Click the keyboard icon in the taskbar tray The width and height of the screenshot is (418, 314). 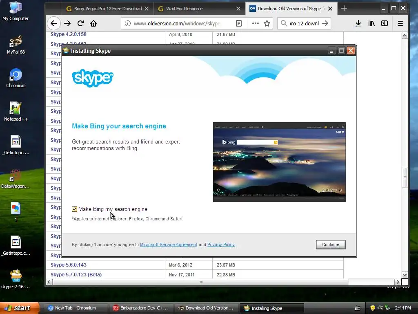pos(358,308)
